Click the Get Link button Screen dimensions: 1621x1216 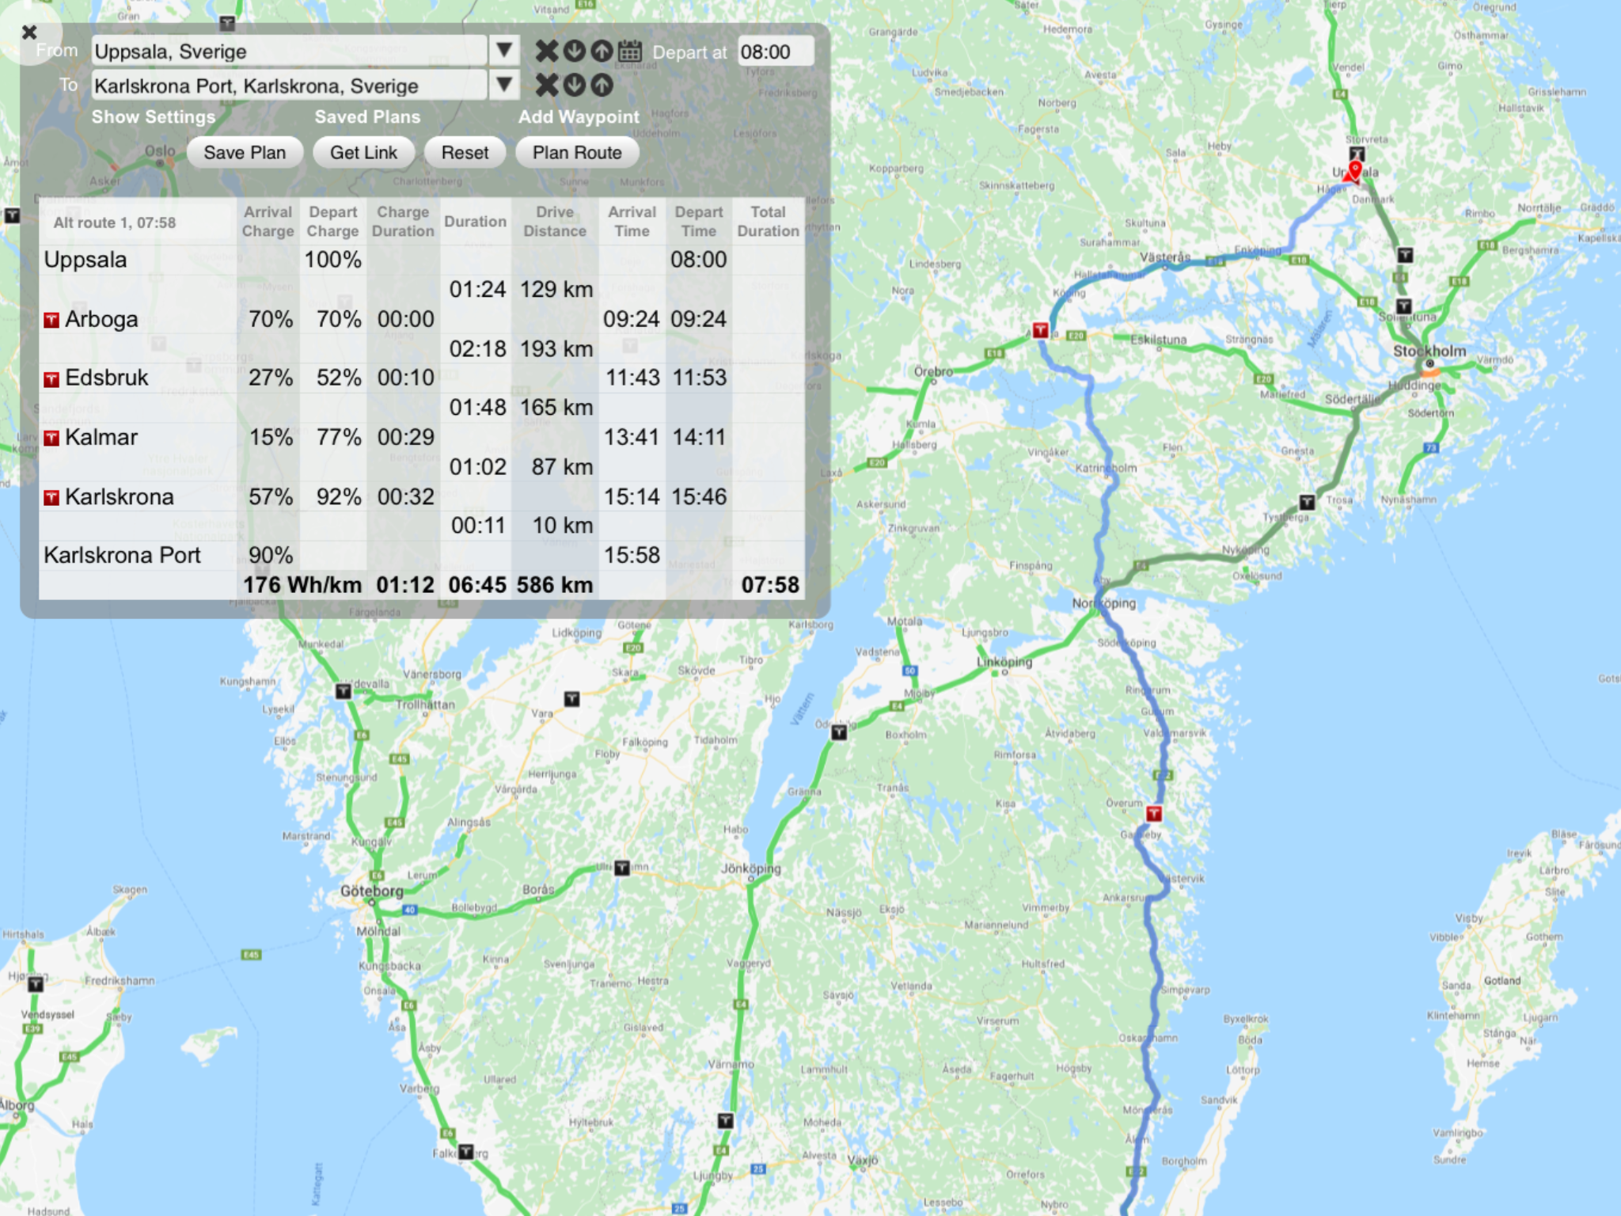(363, 153)
